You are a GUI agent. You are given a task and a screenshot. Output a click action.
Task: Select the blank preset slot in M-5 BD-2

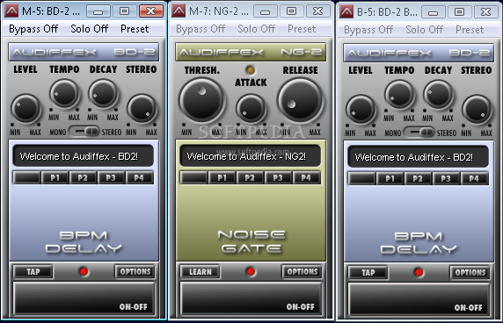coord(26,177)
